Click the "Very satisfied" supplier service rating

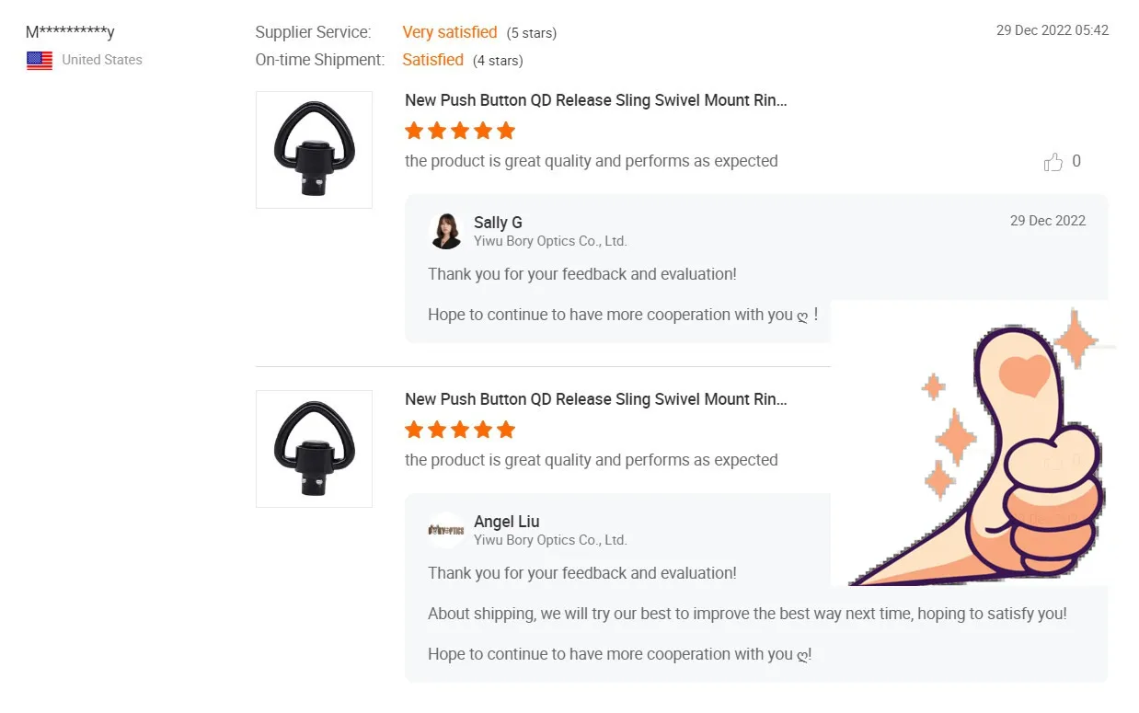tap(449, 32)
